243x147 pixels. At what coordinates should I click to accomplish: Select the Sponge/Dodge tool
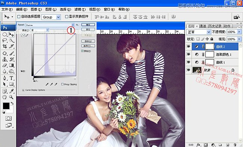[11, 71]
